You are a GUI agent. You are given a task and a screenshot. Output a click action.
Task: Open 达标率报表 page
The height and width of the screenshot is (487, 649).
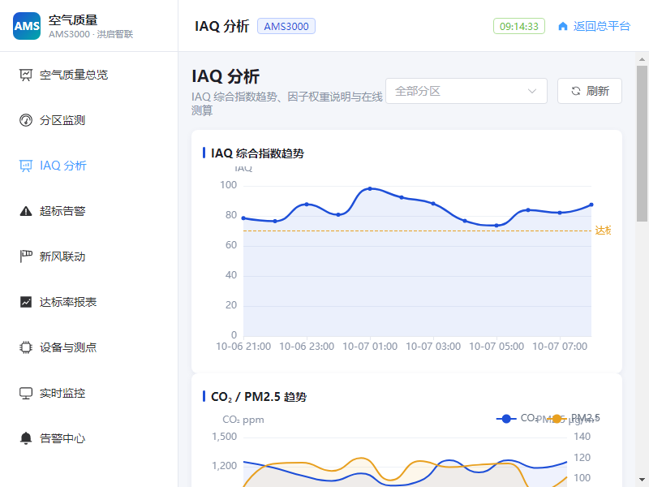click(89, 302)
